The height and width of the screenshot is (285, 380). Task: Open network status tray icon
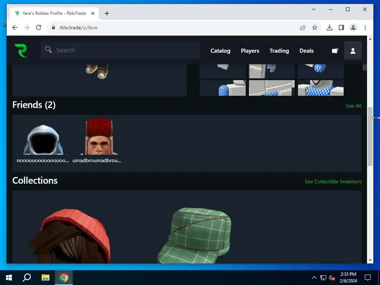323,278
